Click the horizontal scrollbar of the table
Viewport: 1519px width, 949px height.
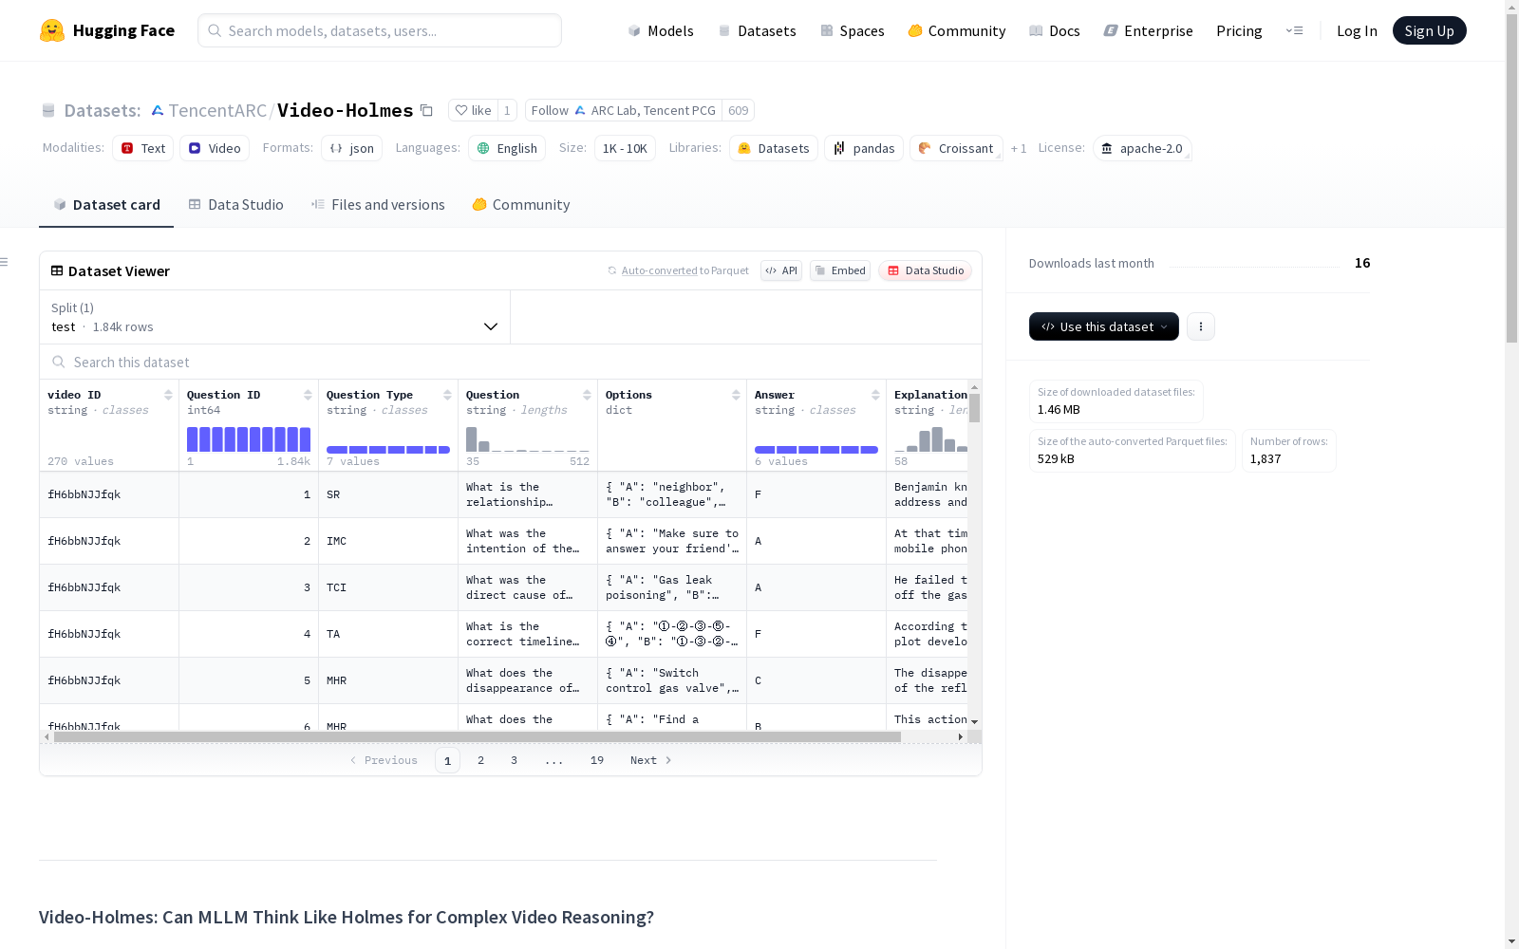(478, 736)
